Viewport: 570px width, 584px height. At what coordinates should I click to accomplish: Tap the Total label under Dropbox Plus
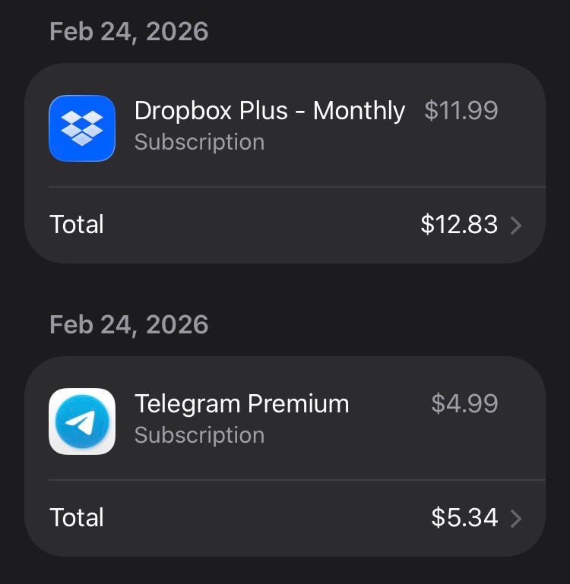(77, 225)
